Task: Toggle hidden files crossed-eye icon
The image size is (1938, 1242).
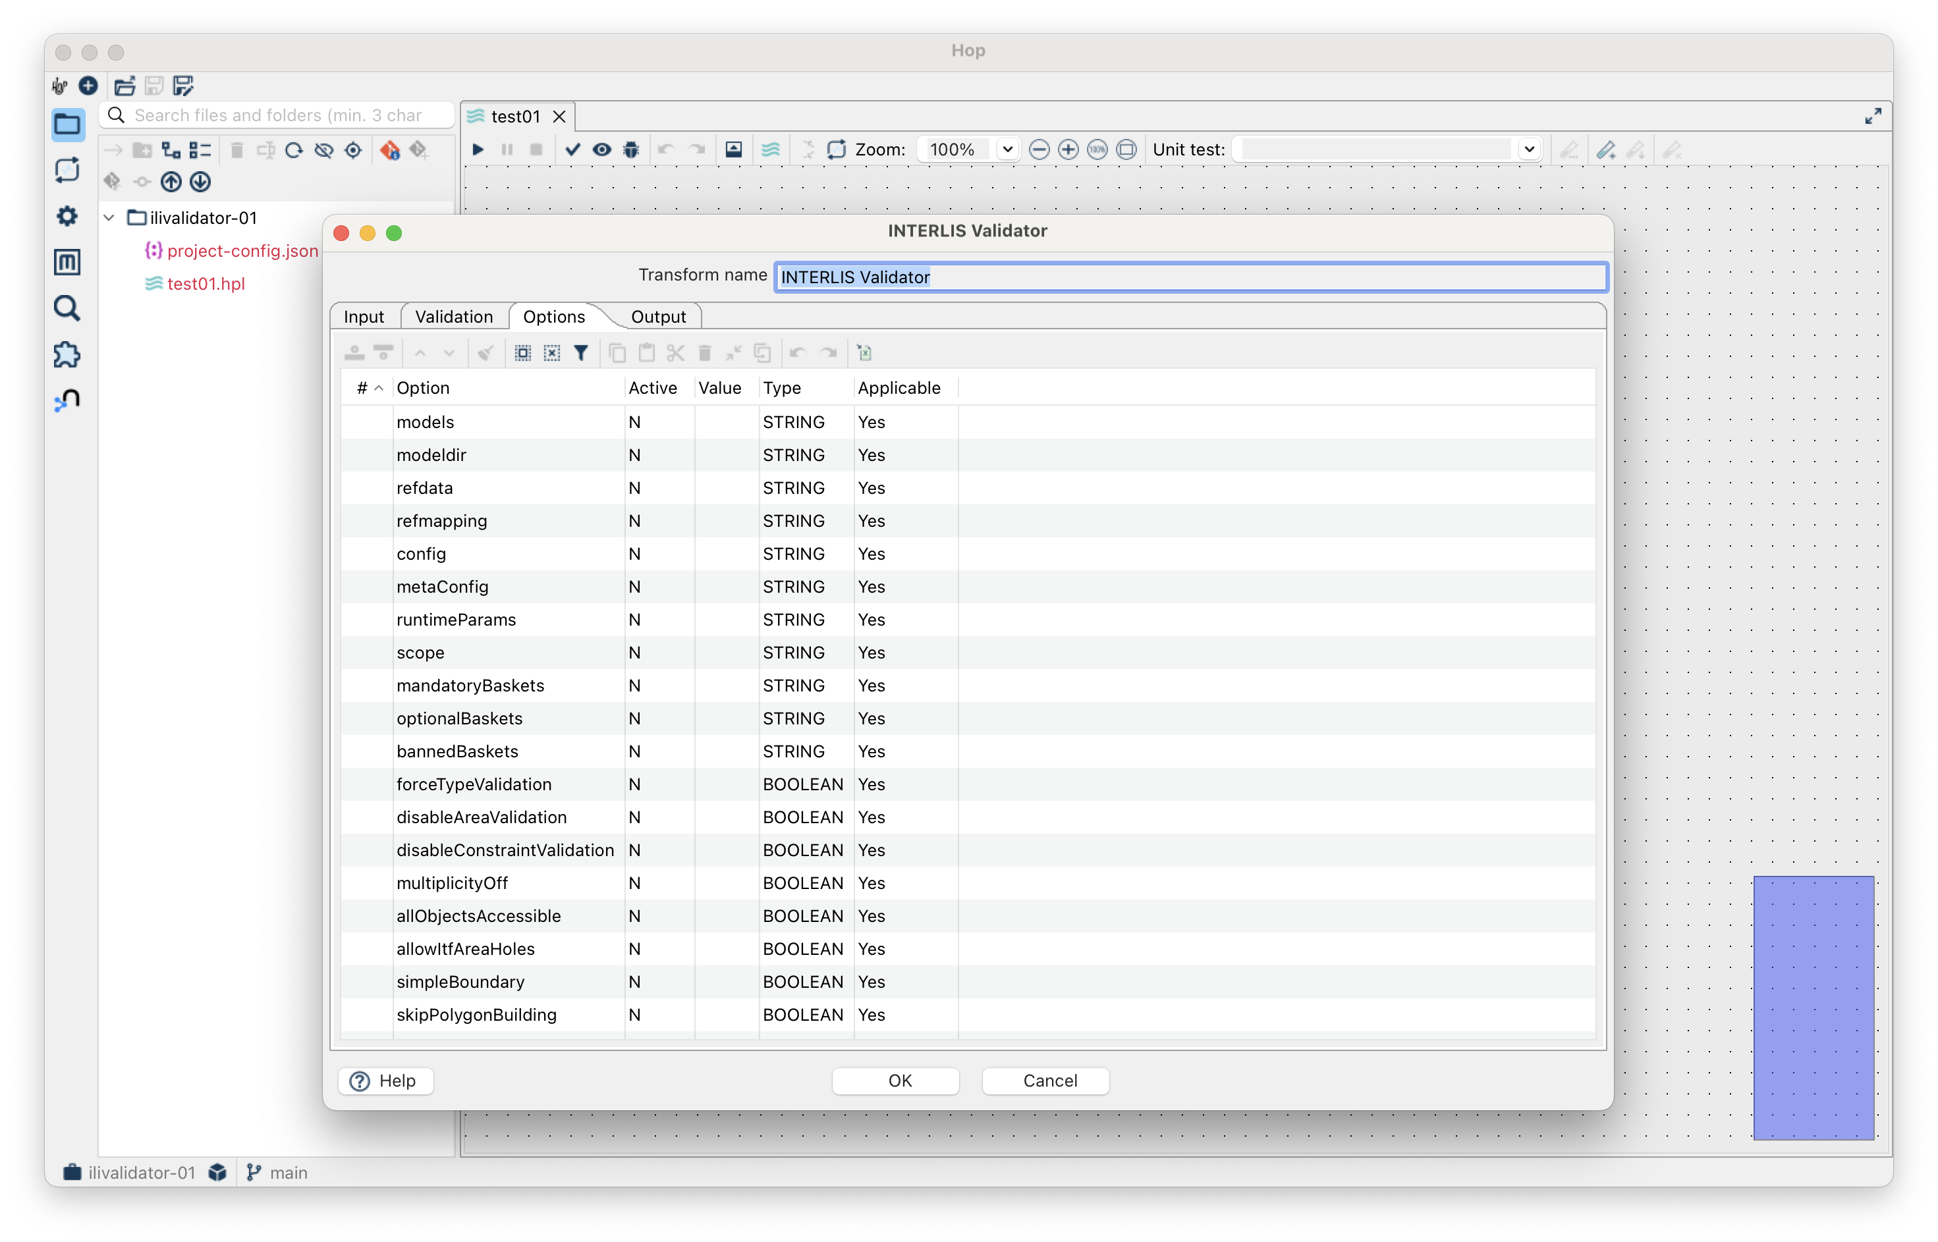Action: point(324,150)
